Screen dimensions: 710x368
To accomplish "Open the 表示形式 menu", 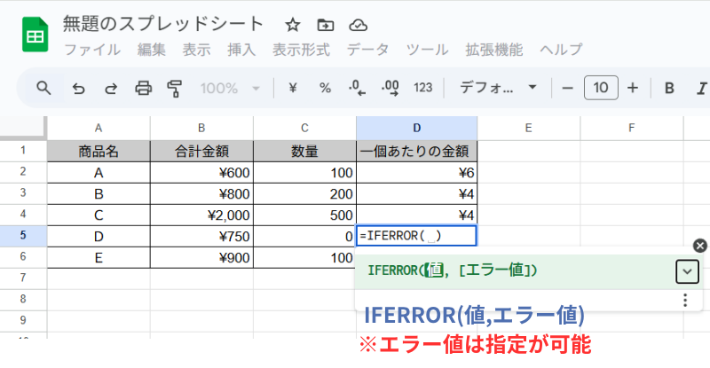I will click(x=301, y=50).
